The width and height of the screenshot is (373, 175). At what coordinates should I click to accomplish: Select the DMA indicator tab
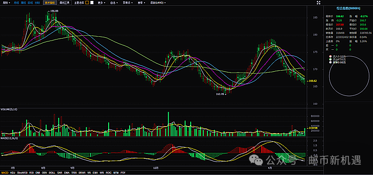coord(67,173)
